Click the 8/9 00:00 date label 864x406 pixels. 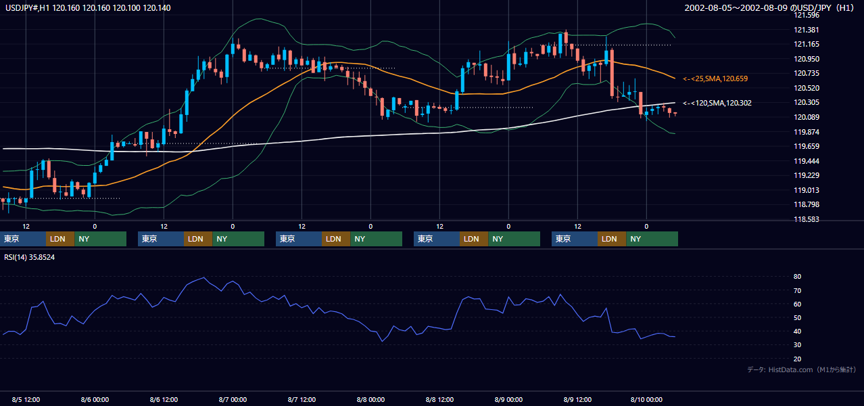coord(509,400)
